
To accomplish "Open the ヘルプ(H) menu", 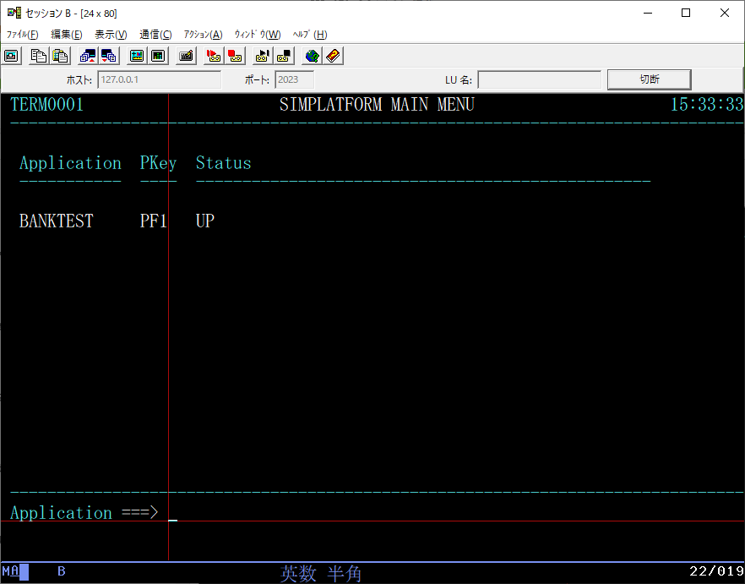I will pyautogui.click(x=310, y=35).
